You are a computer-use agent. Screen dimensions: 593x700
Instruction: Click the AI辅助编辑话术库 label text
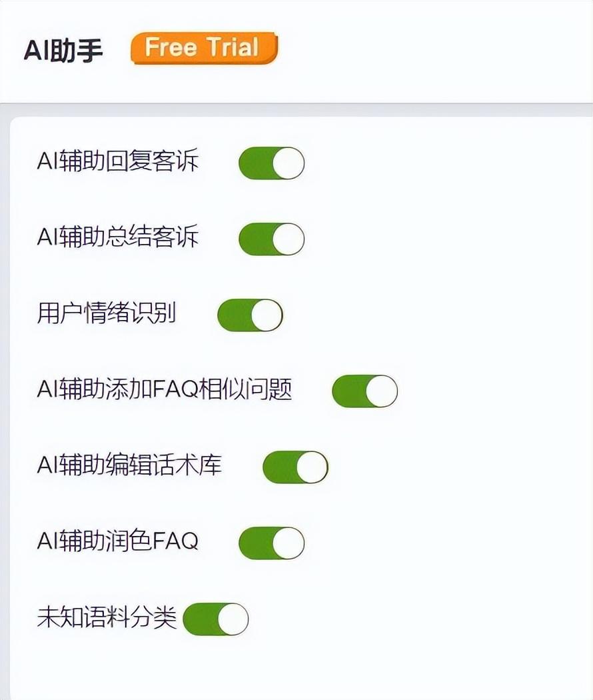[x=129, y=466]
